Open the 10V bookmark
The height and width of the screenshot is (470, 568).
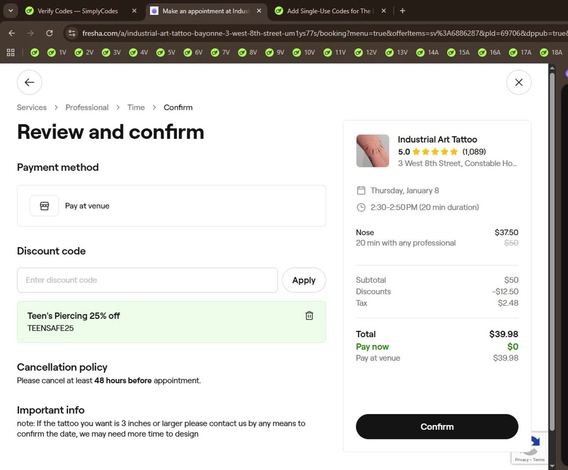(x=304, y=53)
